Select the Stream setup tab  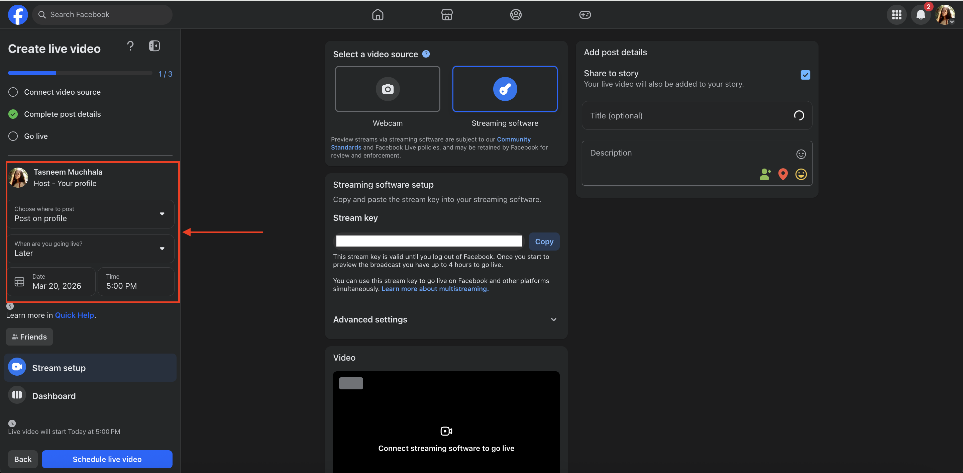tap(59, 368)
